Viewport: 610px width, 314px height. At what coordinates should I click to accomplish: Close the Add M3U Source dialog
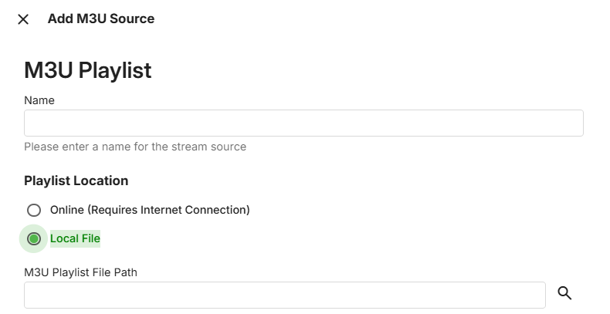[x=23, y=19]
